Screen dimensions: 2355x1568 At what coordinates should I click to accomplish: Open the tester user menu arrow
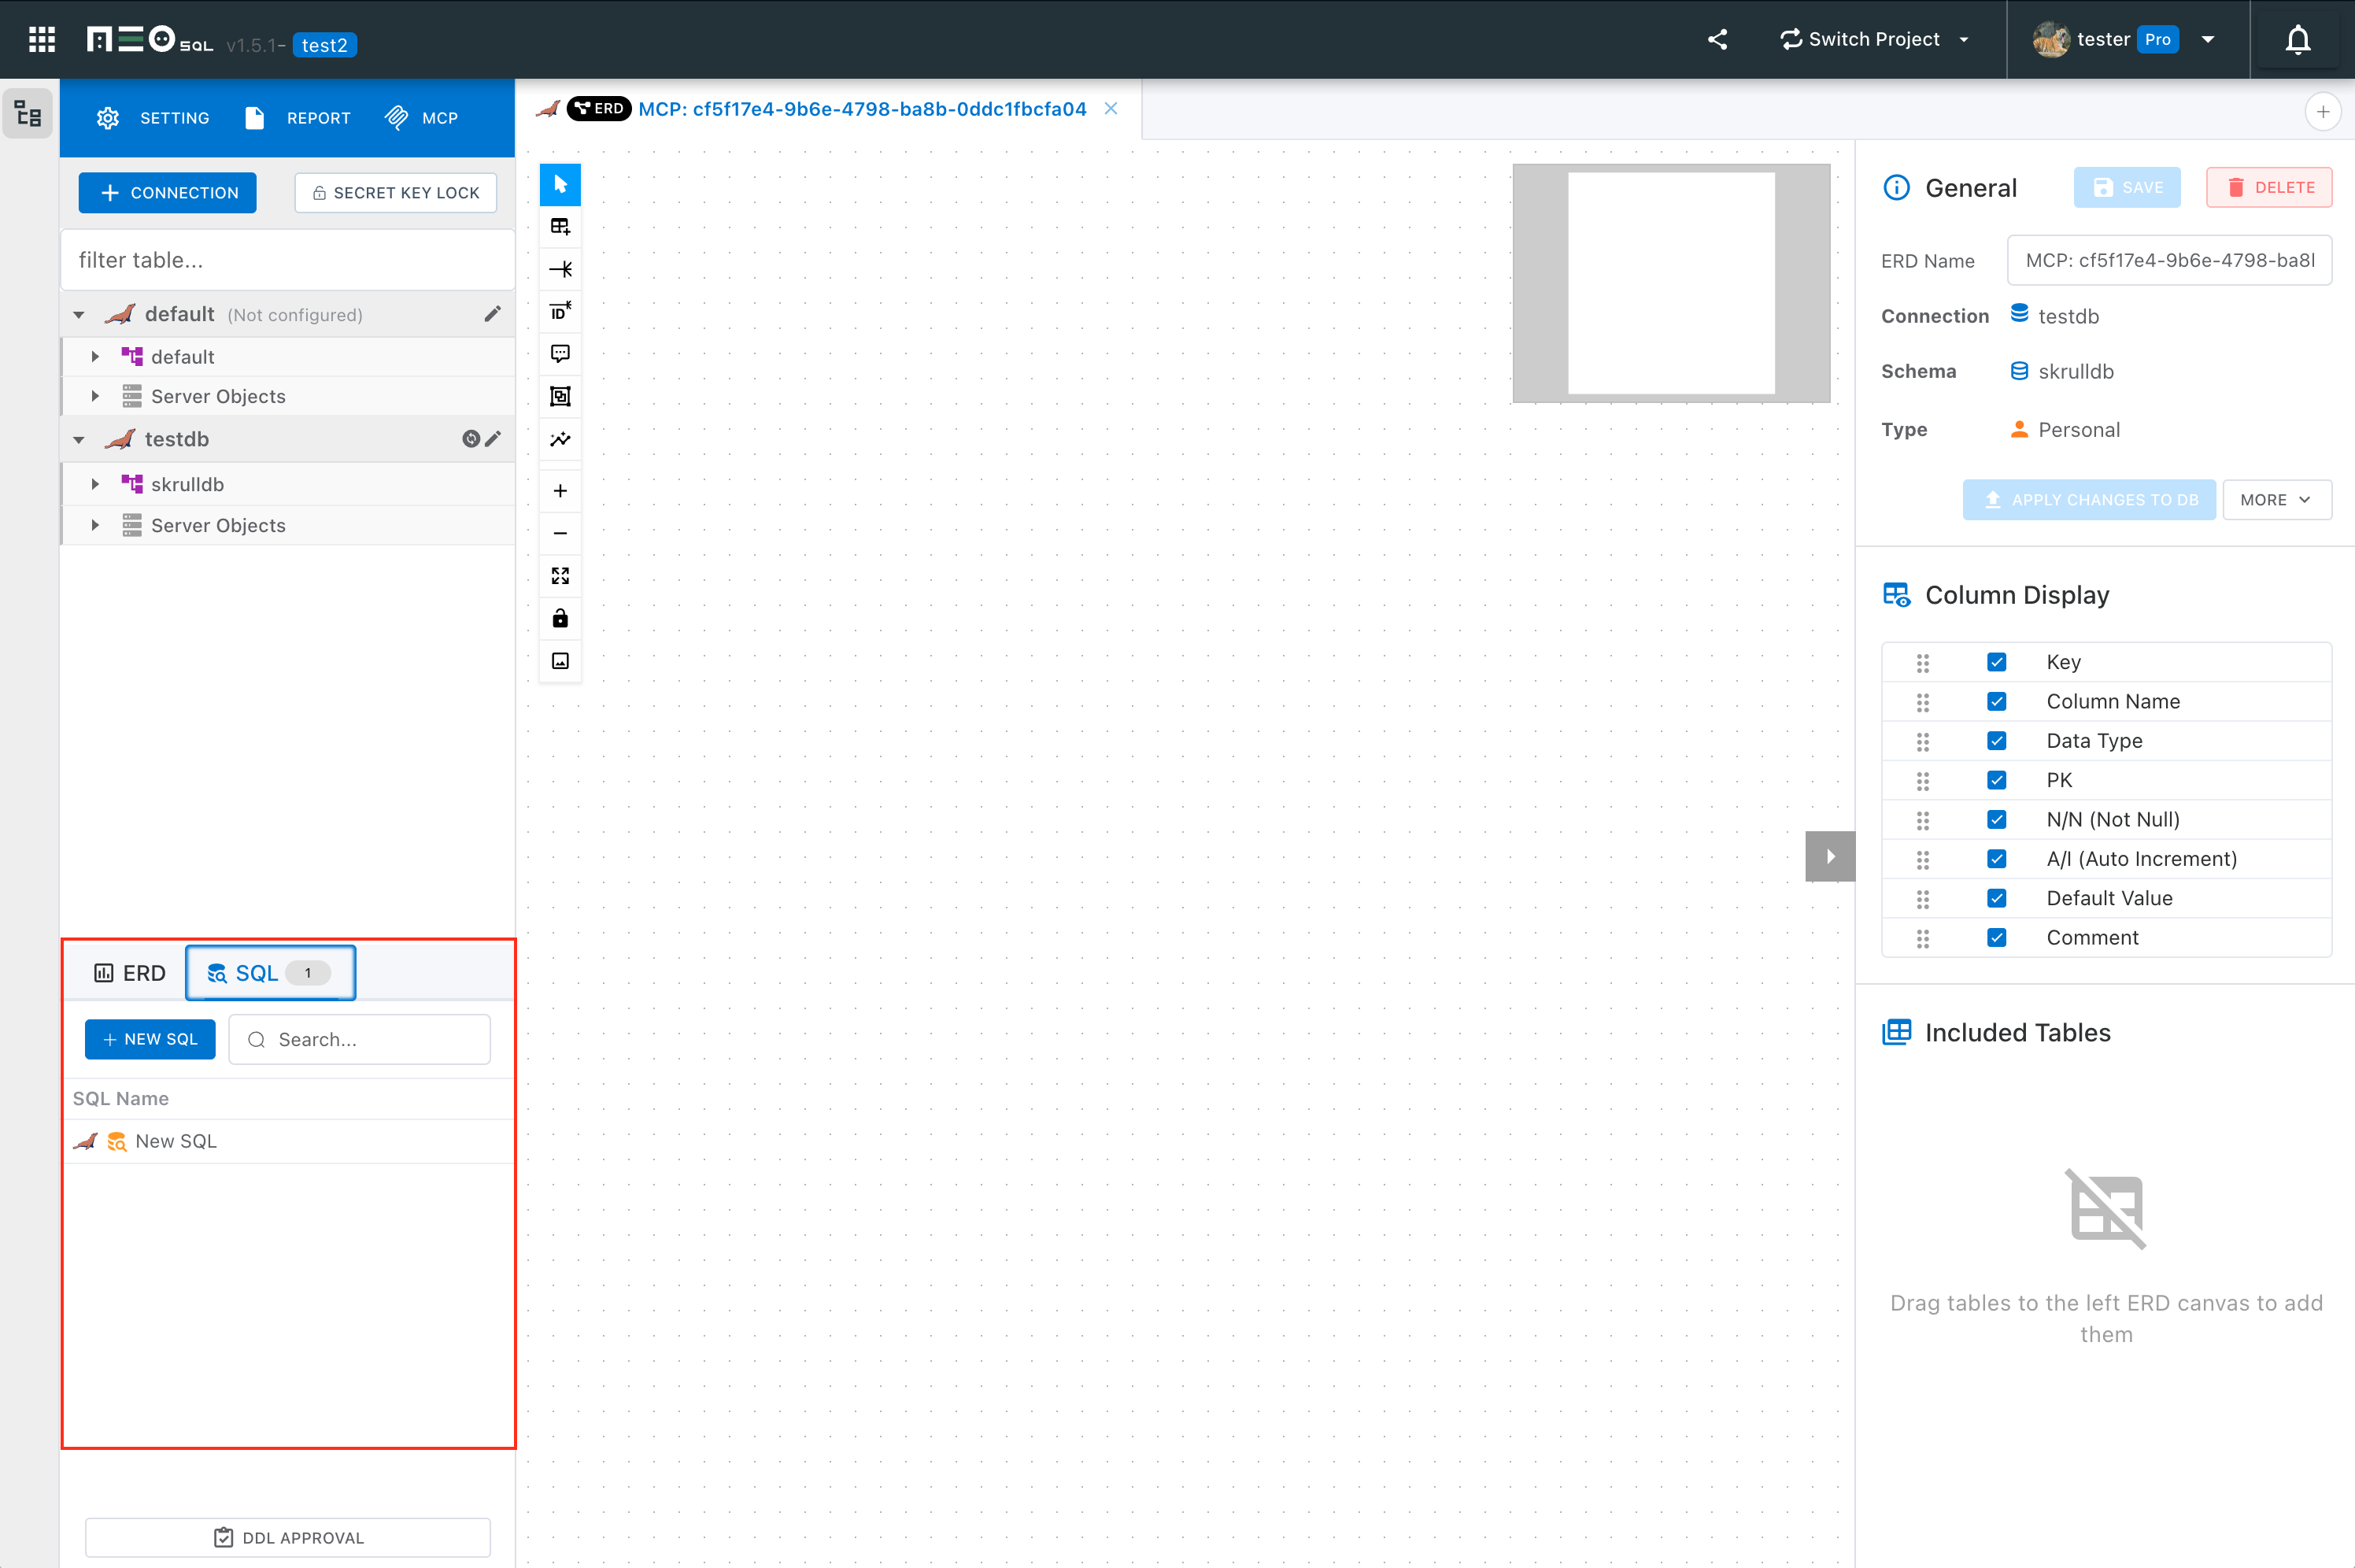click(x=2208, y=40)
